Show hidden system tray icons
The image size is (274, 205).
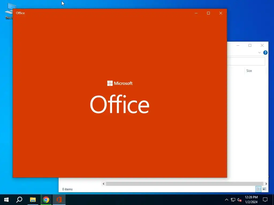(x=226, y=200)
